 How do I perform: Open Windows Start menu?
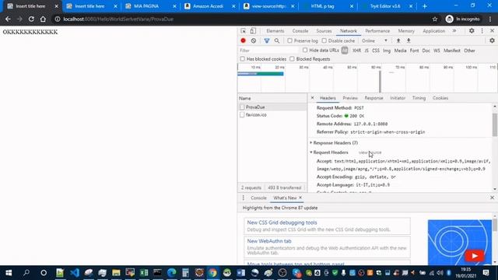pos(9,273)
